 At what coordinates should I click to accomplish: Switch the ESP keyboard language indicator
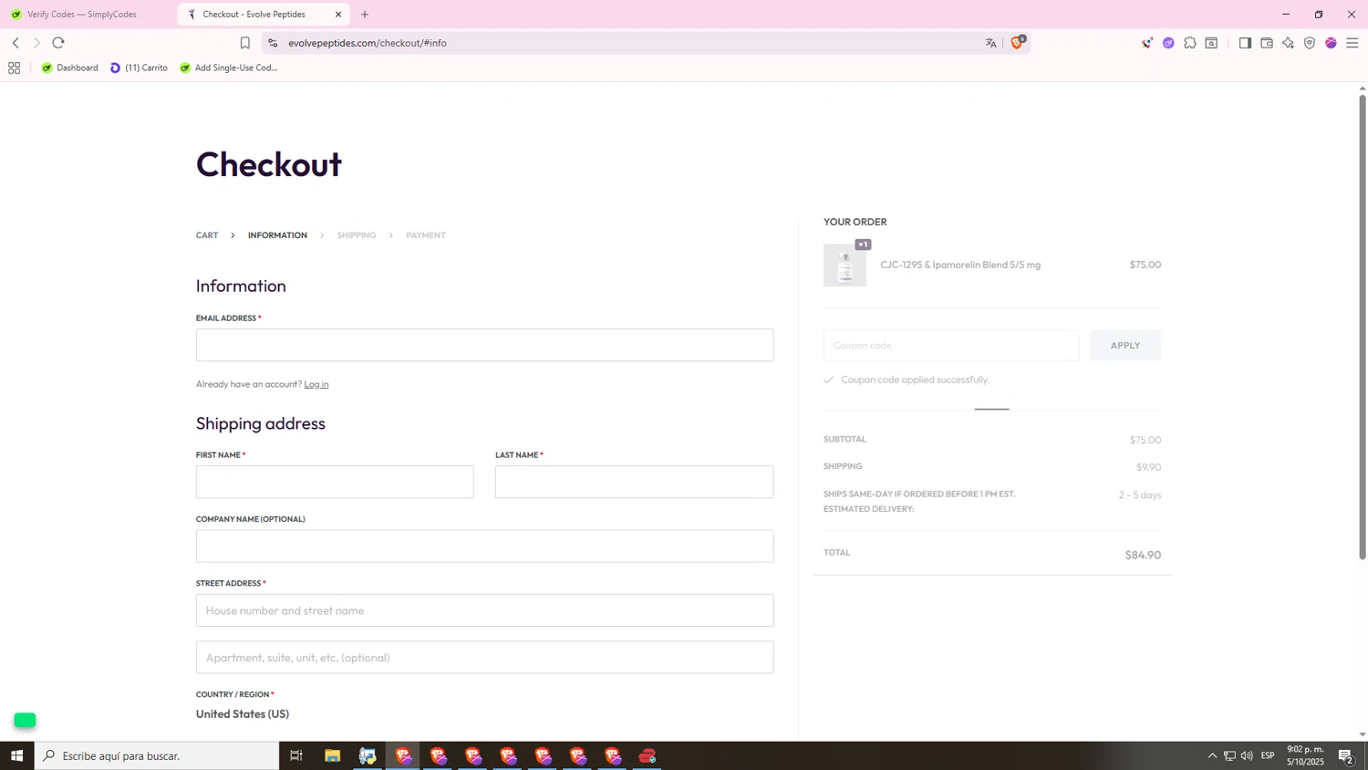[x=1268, y=755]
